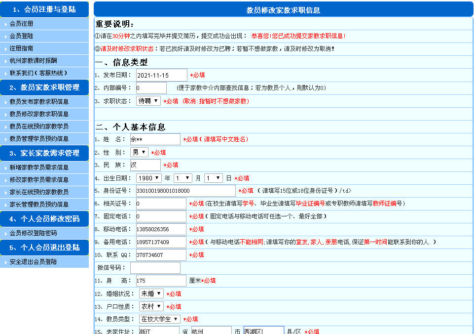Focus the 姓名 name input field
This screenshot has width=475, height=334.
[155, 139]
